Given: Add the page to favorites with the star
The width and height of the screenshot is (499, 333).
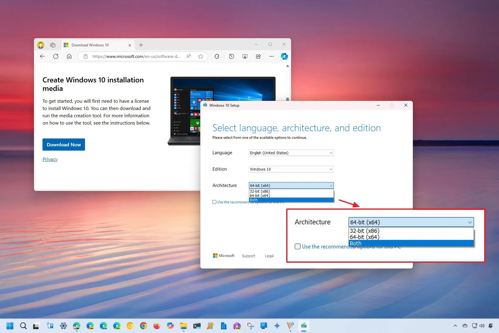Looking at the screenshot, I should click(x=200, y=56).
